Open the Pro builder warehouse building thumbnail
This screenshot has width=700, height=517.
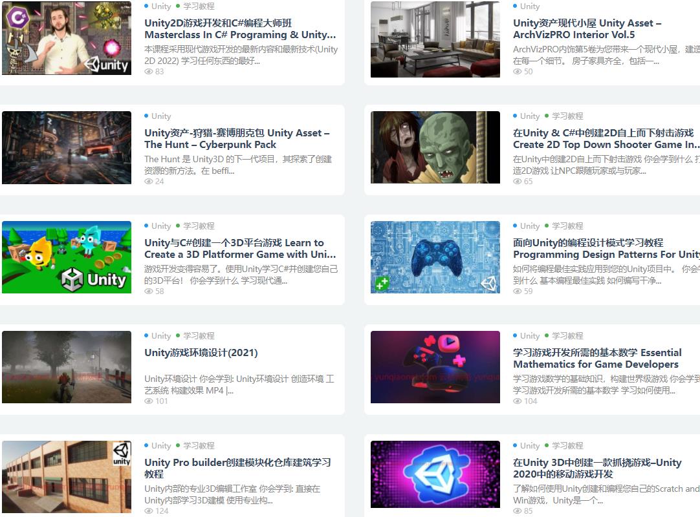click(x=67, y=477)
